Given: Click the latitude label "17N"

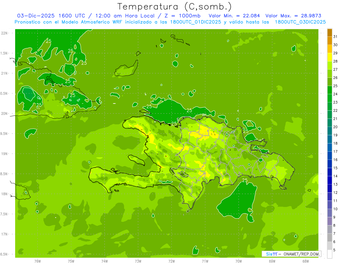Looking at the screenshot, I should [x=4, y=234].
